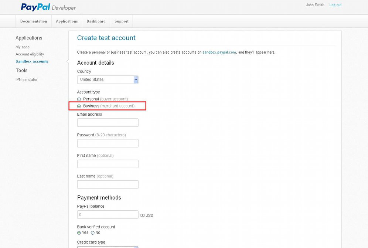Open the Applications nav tab

pos(67,21)
